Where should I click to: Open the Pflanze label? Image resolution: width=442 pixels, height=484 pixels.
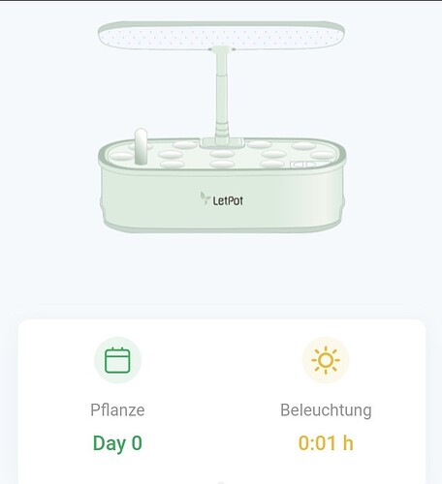point(117,410)
